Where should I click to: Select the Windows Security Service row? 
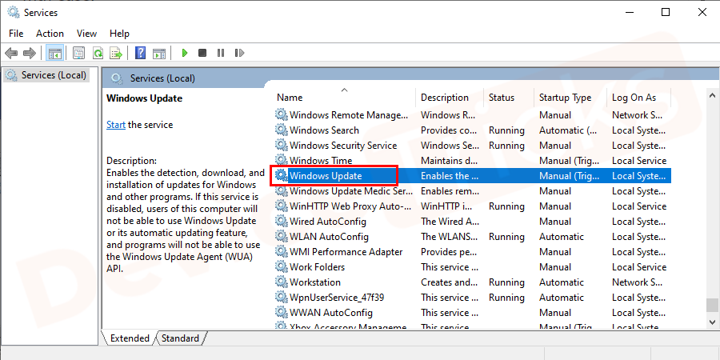pos(473,145)
